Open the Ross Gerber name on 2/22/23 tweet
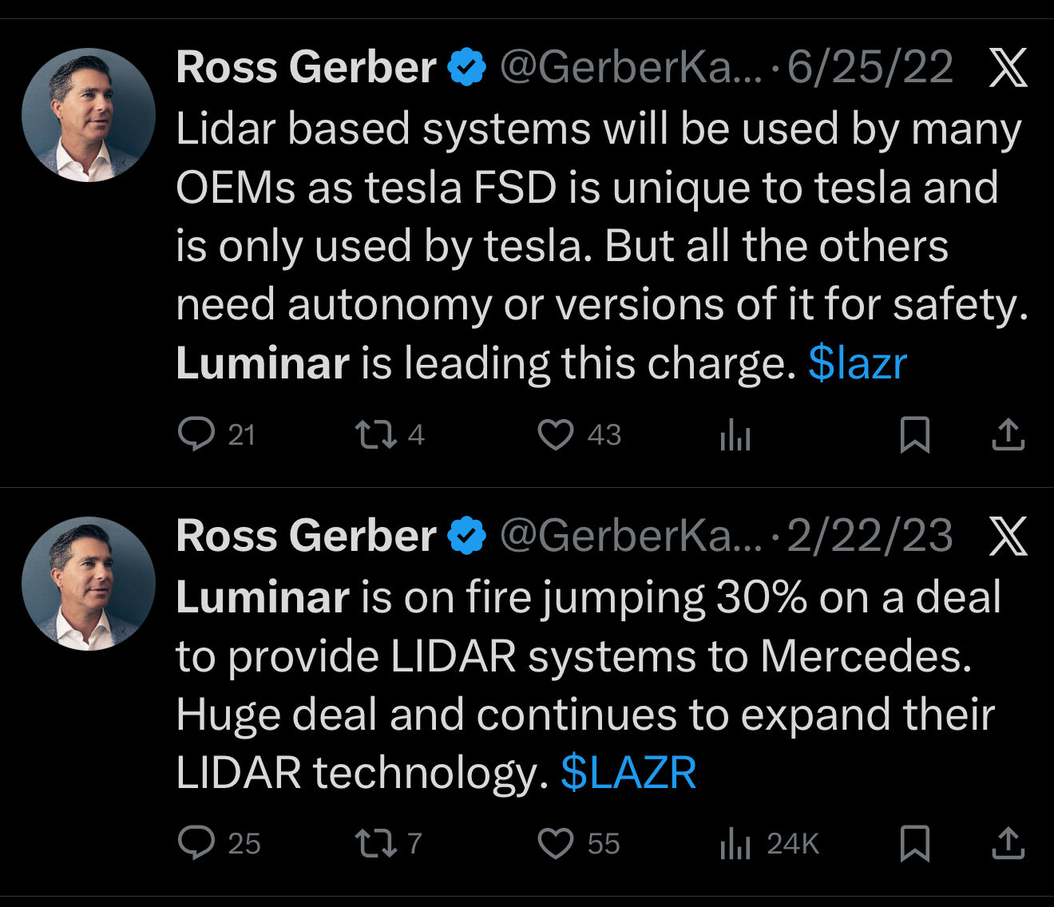 306,536
